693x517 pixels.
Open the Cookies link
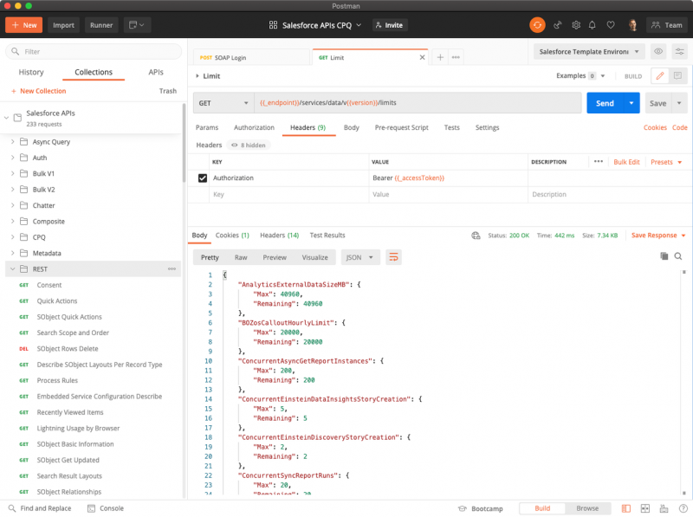coord(655,127)
